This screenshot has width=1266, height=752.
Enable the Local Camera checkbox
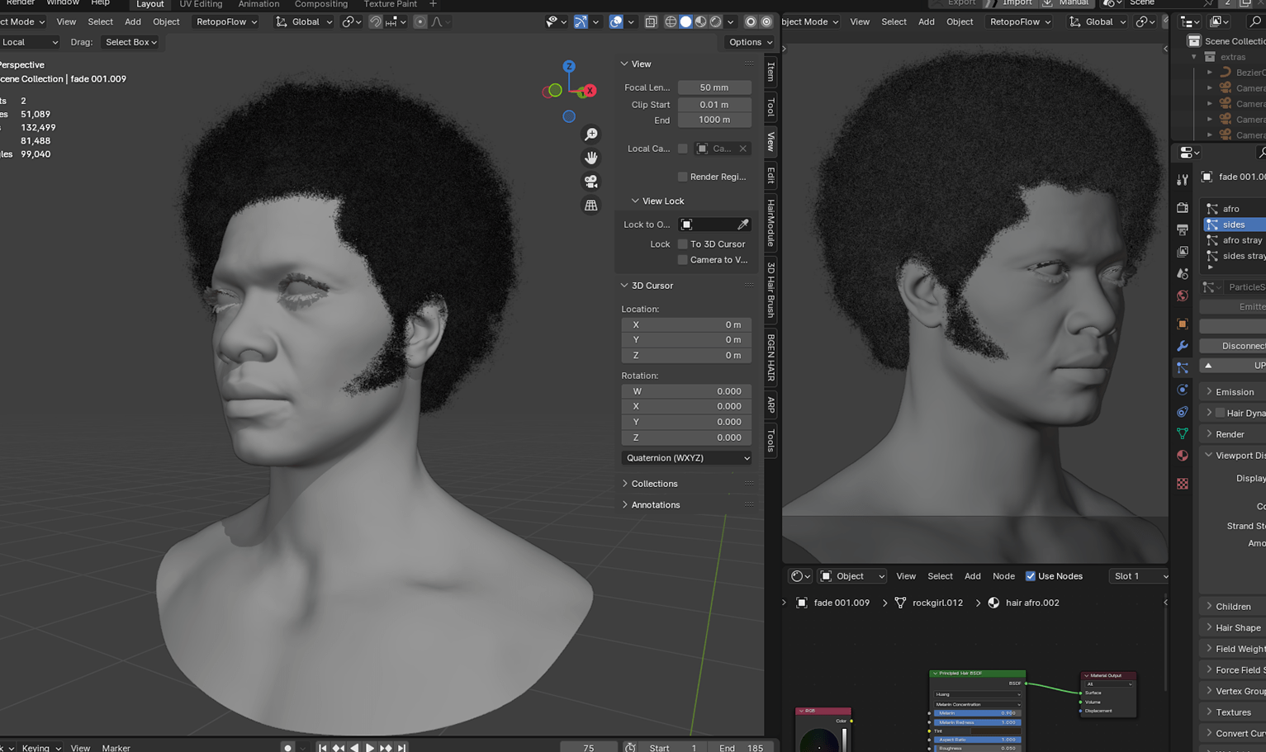coord(682,149)
